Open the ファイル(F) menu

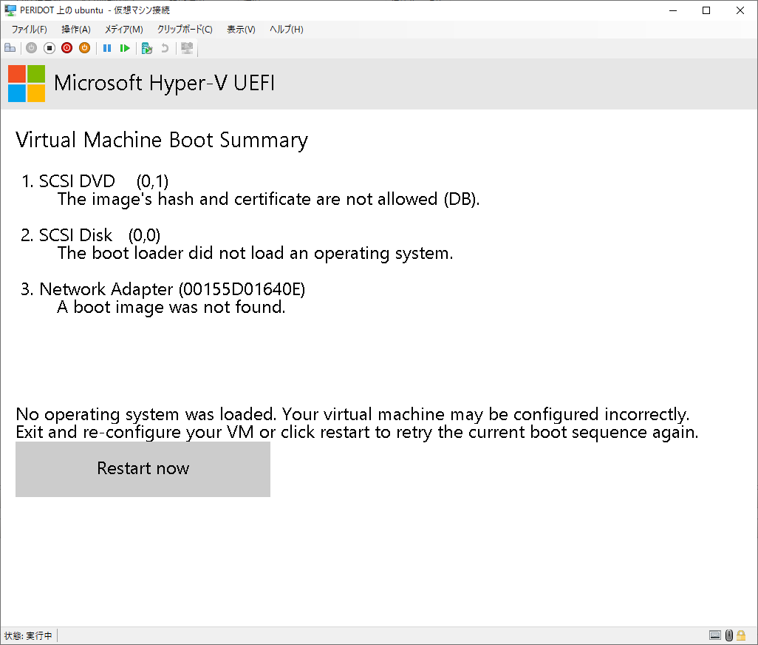click(x=30, y=30)
